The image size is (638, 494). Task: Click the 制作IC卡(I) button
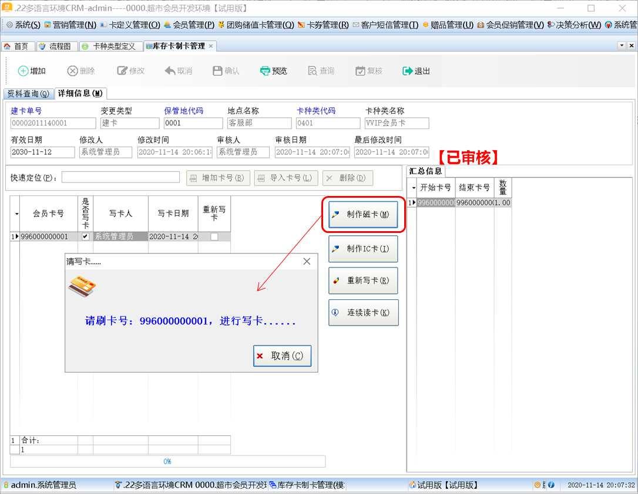coord(363,249)
